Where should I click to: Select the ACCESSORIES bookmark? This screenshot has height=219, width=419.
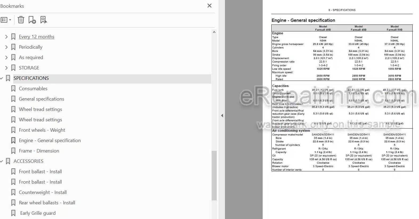click(29, 161)
